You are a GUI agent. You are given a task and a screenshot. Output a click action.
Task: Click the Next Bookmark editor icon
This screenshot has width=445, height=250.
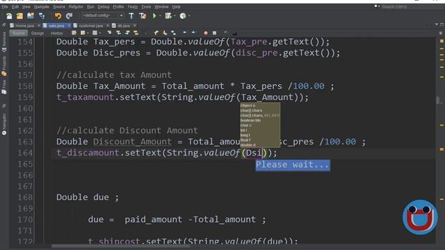(165, 33)
